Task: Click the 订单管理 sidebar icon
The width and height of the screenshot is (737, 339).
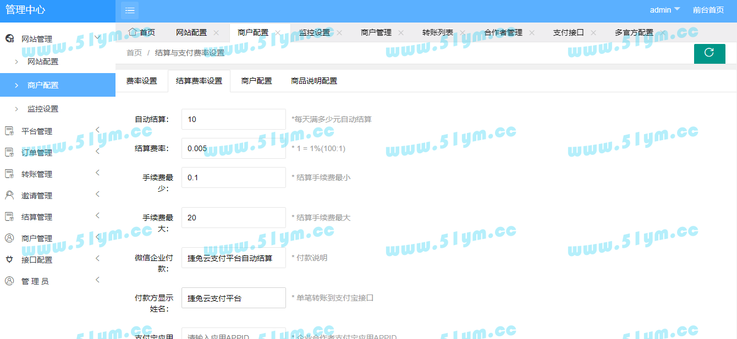Action: [9, 152]
